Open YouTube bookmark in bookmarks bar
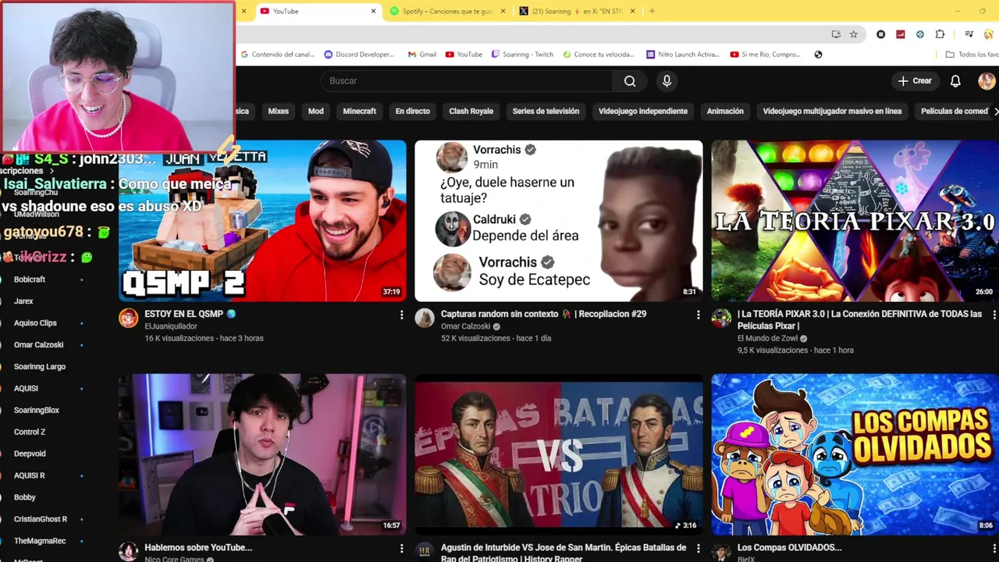Viewport: 999px width, 562px height. pyautogui.click(x=464, y=55)
